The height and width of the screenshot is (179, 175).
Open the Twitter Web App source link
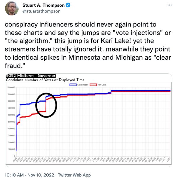pos(74,175)
